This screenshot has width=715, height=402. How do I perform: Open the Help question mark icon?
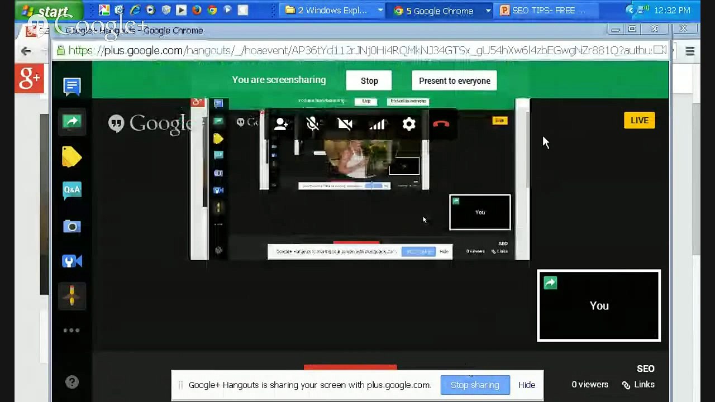pos(71,382)
